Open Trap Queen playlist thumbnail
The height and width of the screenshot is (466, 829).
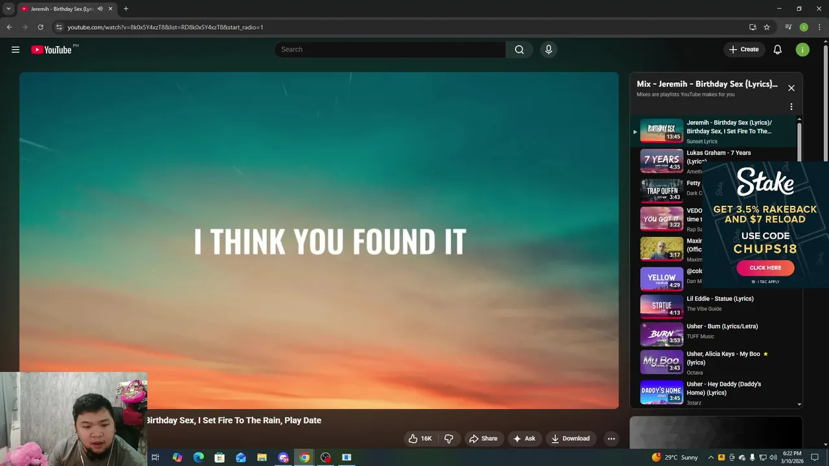[x=662, y=190]
